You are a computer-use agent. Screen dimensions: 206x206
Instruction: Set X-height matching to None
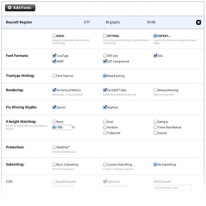(54, 122)
